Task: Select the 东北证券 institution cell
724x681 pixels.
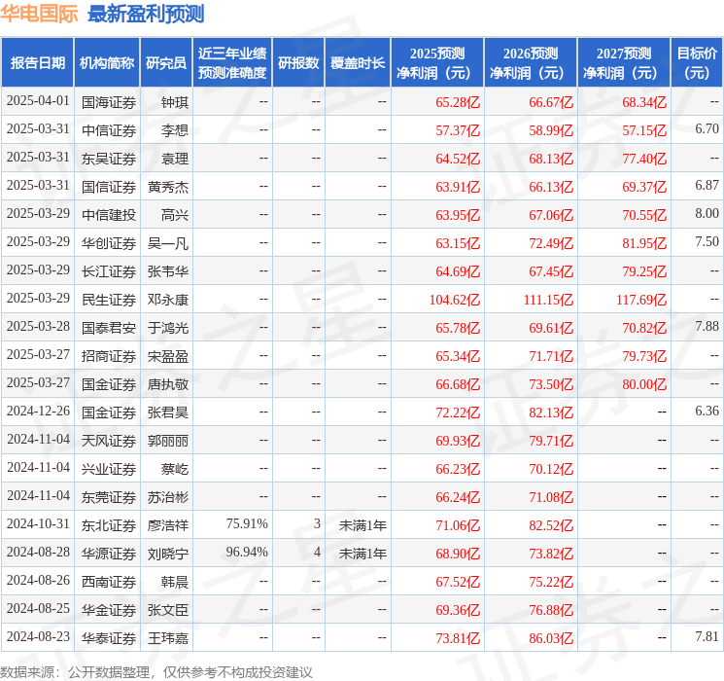Action: pos(109,525)
